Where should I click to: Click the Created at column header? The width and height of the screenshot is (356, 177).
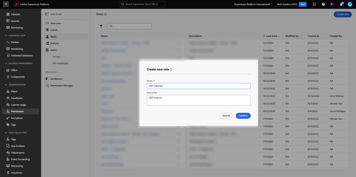(313, 36)
